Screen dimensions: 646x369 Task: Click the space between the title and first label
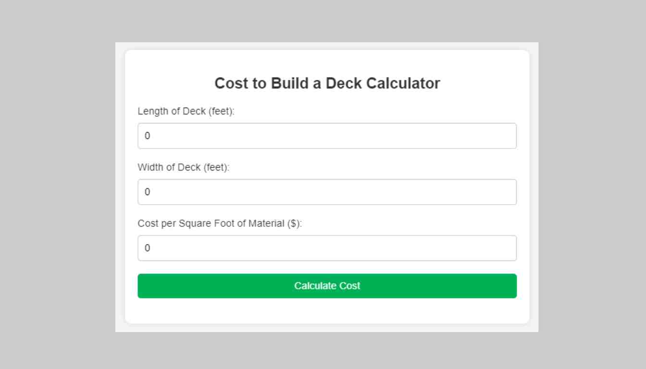pos(327,97)
